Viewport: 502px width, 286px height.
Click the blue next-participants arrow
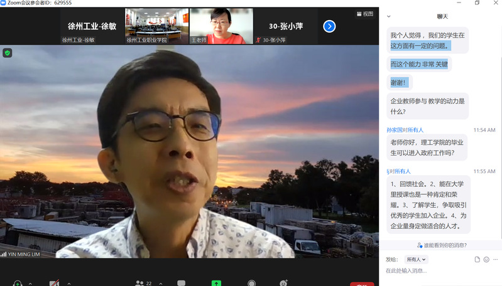[x=329, y=26]
